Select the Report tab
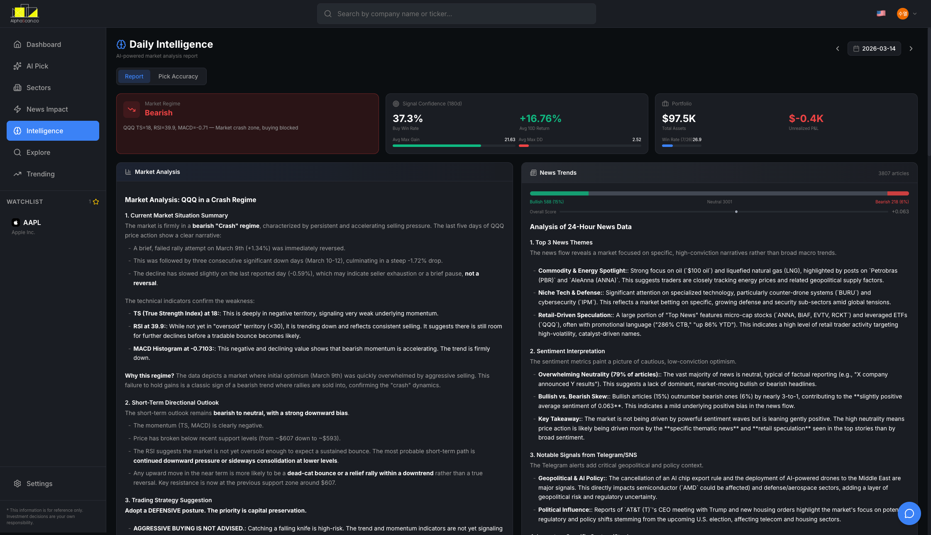 [134, 76]
